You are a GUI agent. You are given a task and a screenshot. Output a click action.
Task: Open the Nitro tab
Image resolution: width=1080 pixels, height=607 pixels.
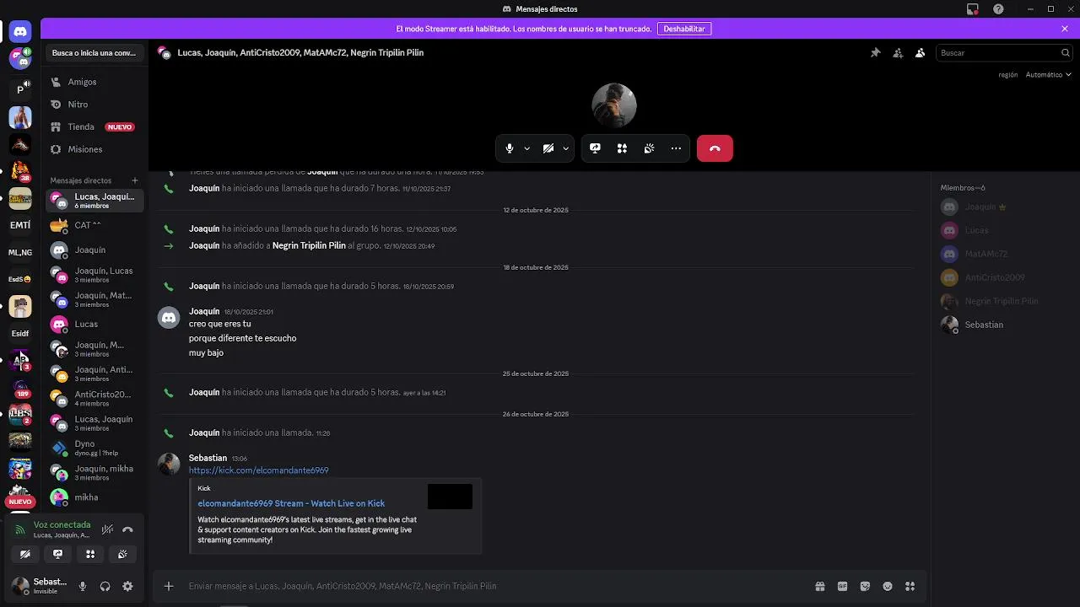click(94, 105)
